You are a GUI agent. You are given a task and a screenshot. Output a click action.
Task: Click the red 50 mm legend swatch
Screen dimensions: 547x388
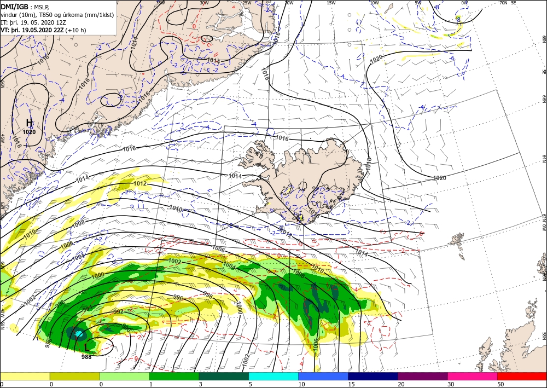522,376
